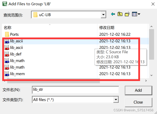This screenshot has height=114, width=157.
Task: Select the lib_ascii C source file
Action: pos(16,41)
